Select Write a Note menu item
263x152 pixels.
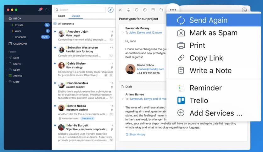point(214,70)
